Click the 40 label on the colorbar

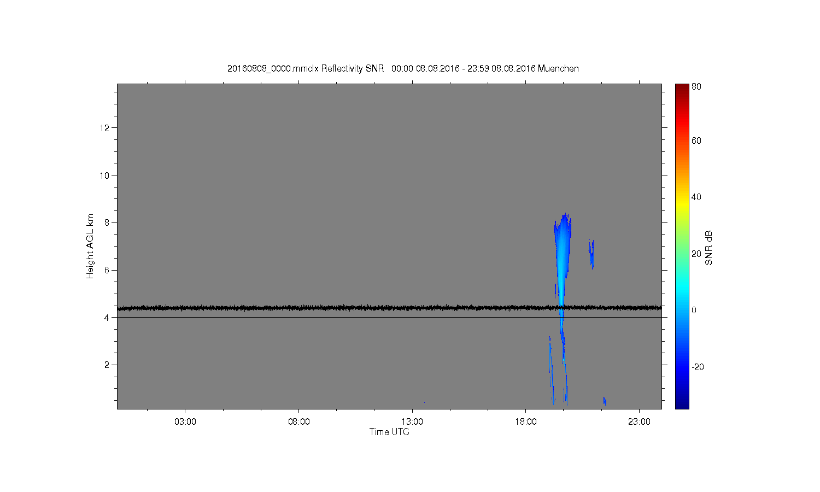point(696,197)
